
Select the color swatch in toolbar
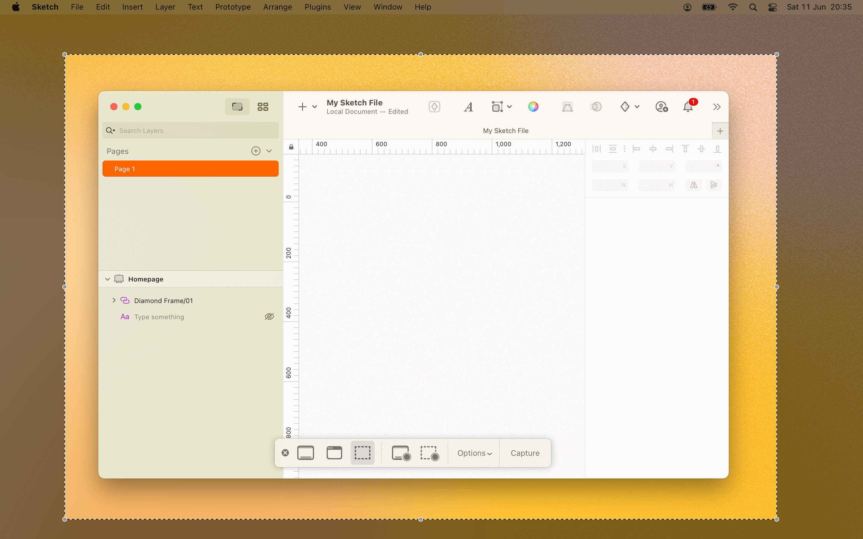click(x=532, y=106)
